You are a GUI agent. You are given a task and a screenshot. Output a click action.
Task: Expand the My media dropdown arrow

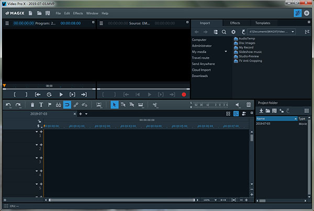(x=226, y=52)
